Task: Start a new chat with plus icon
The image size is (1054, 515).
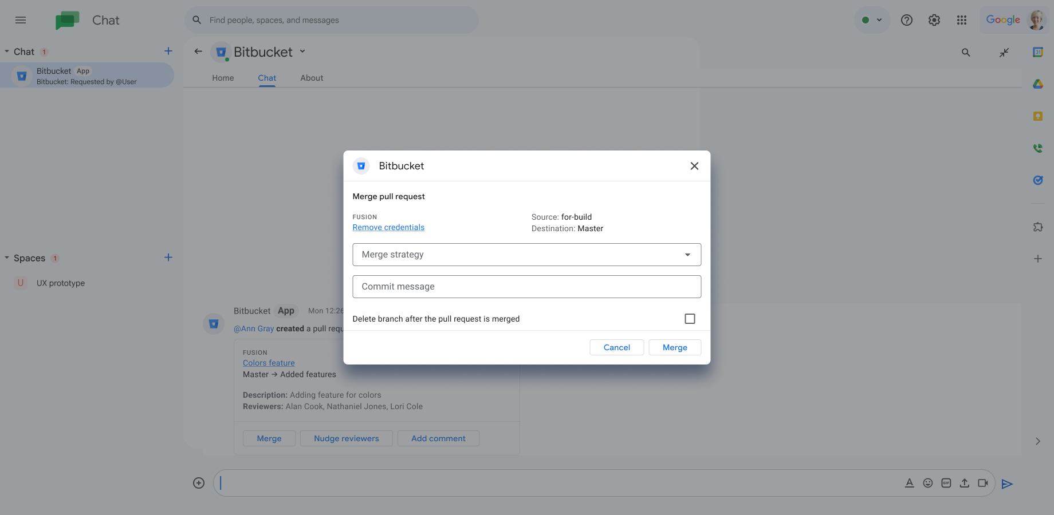Action: (x=168, y=51)
